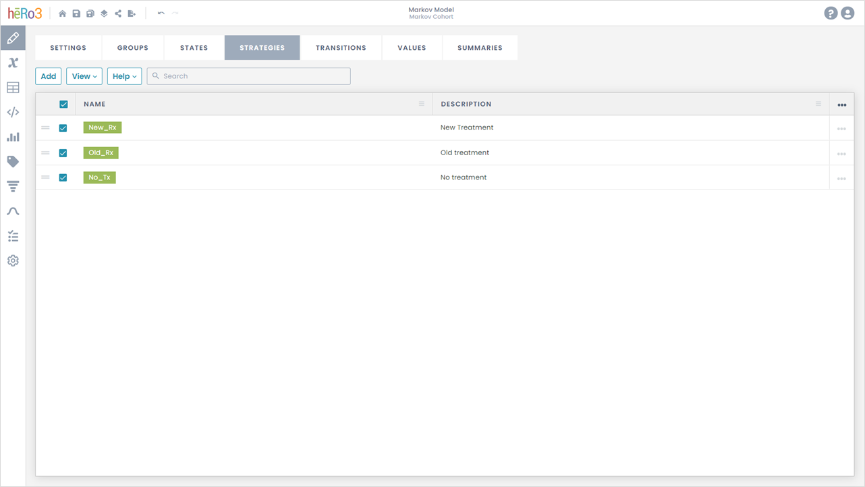The image size is (865, 487).
Task: Share the model using the Share icon
Action: (118, 13)
